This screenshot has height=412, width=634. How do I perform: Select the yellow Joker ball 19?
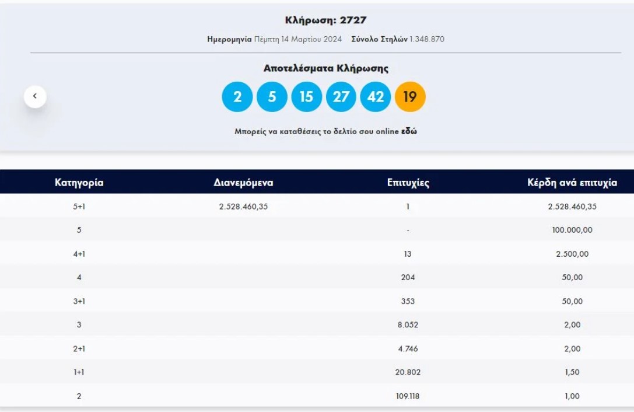pos(411,97)
